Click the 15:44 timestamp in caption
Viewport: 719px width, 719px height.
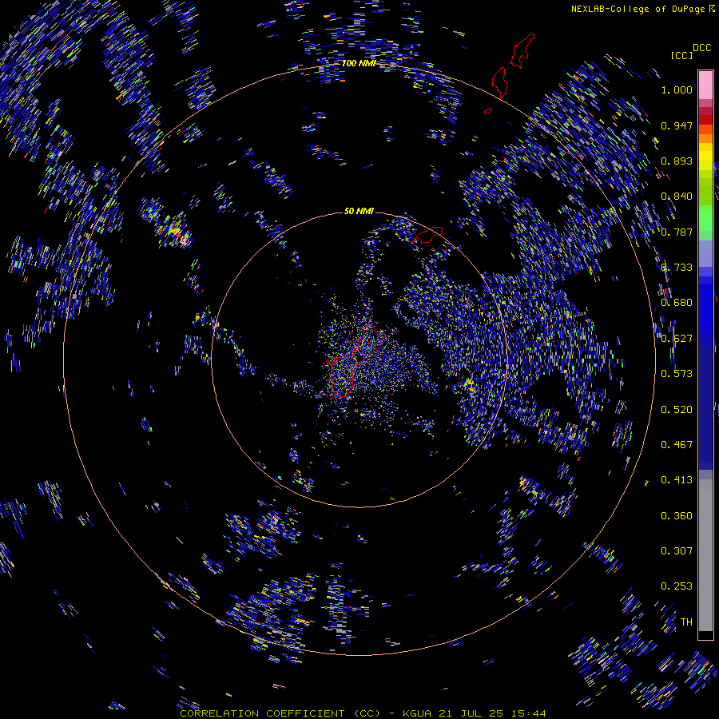click(527, 713)
